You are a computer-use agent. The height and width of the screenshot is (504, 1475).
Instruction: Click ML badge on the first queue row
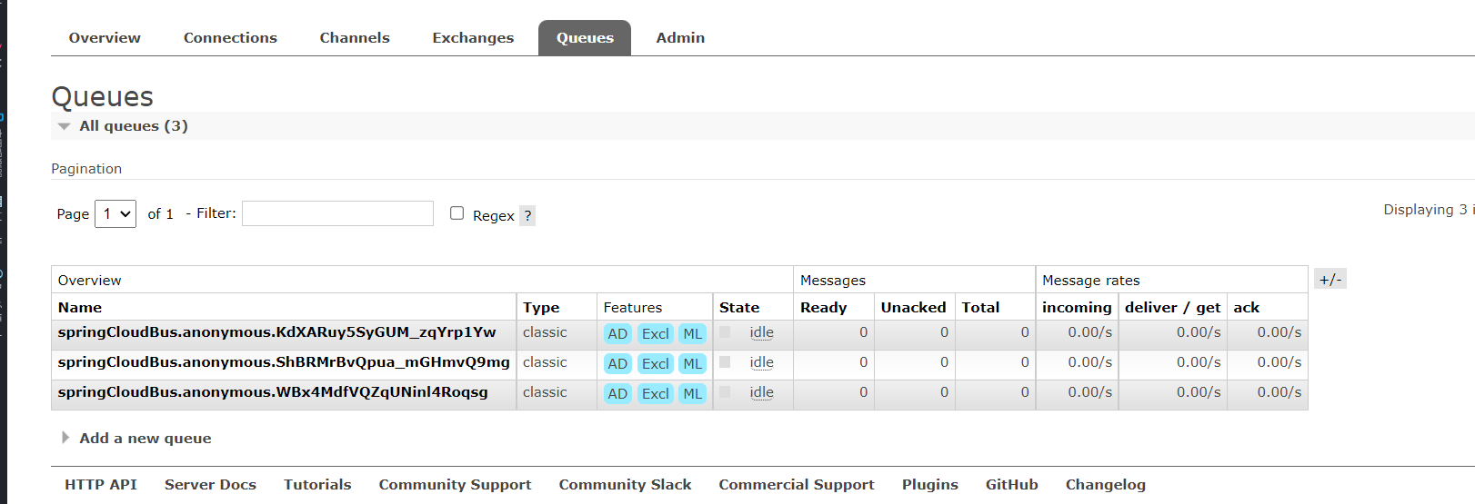[x=693, y=334]
